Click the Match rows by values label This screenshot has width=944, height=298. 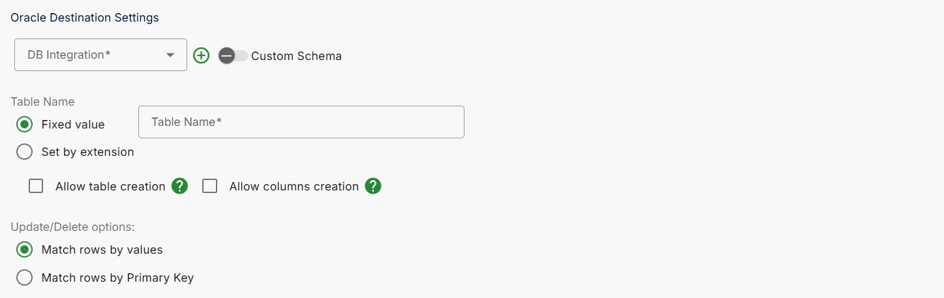102,250
